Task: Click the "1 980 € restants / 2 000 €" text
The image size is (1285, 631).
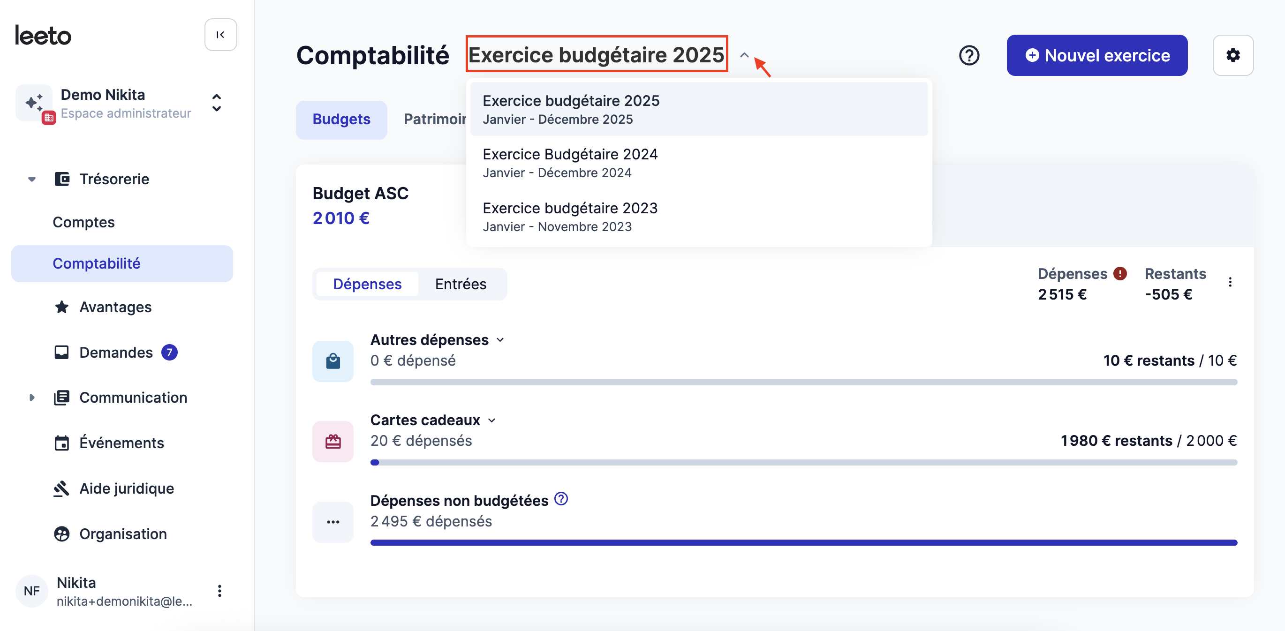Action: pos(1149,441)
